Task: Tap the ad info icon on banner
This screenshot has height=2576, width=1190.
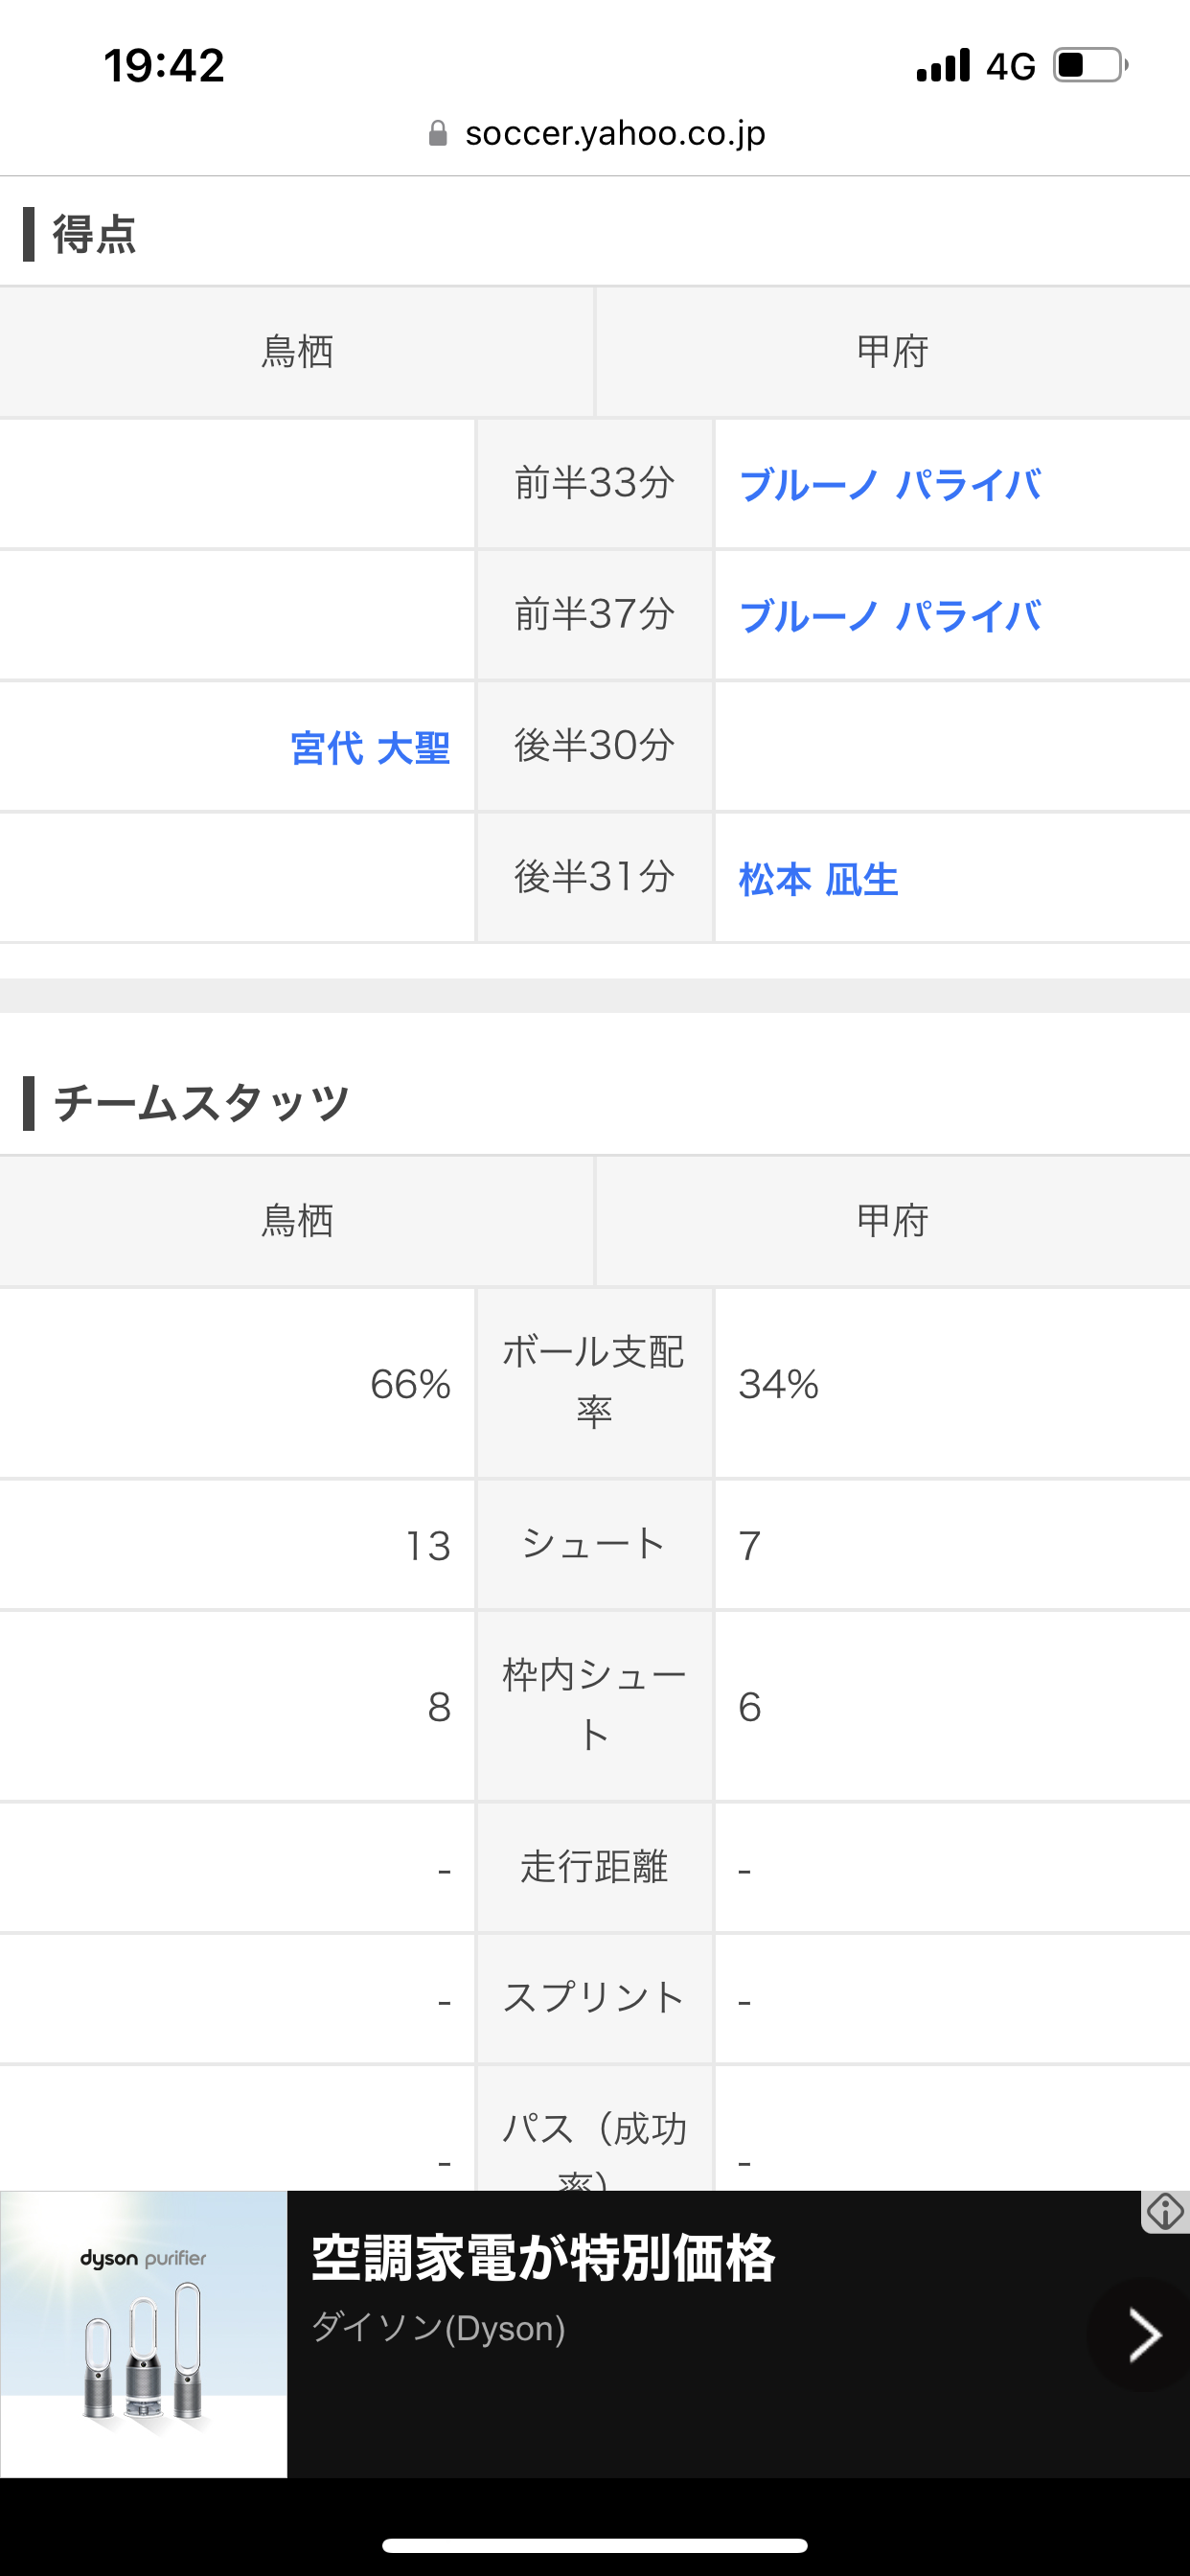Action: [1165, 2211]
